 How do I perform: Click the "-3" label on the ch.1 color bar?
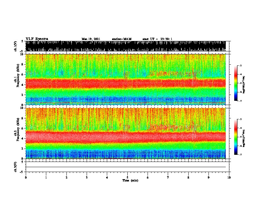click(x=240, y=66)
